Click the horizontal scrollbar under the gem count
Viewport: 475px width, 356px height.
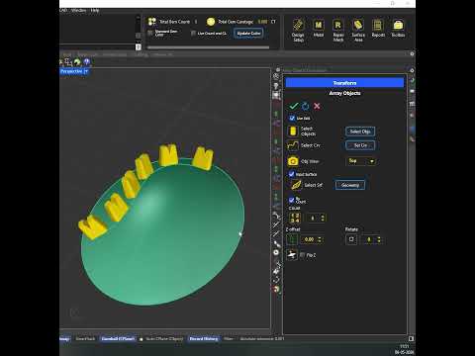click(208, 47)
